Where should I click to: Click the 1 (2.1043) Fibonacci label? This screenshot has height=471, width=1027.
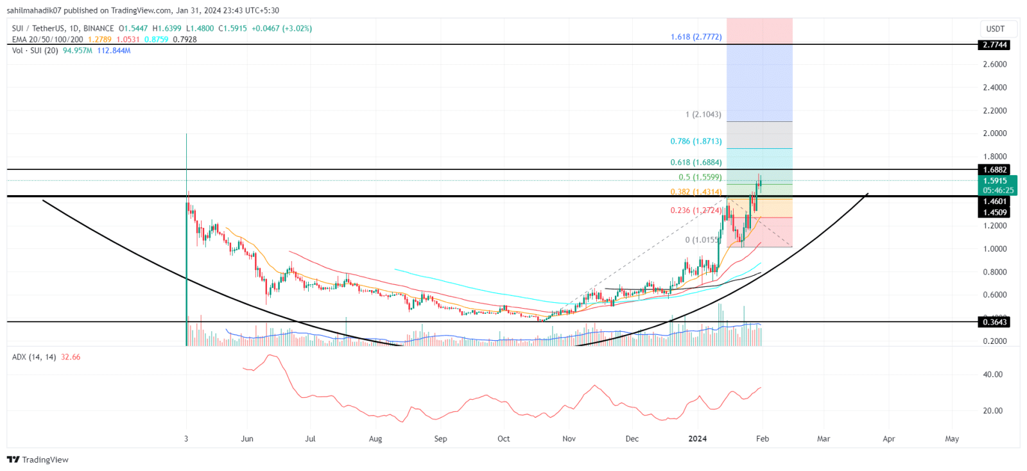point(703,114)
